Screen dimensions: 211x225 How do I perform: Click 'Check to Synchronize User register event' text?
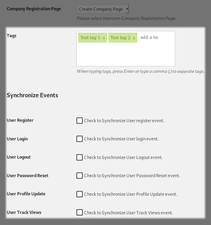(x=124, y=121)
